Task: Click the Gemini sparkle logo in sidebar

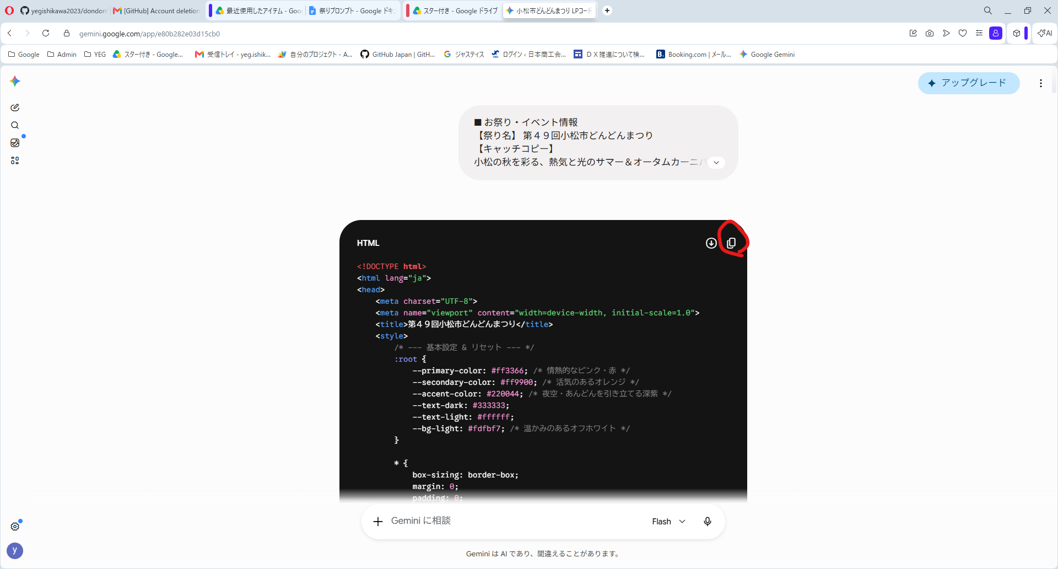Action: coord(15,81)
